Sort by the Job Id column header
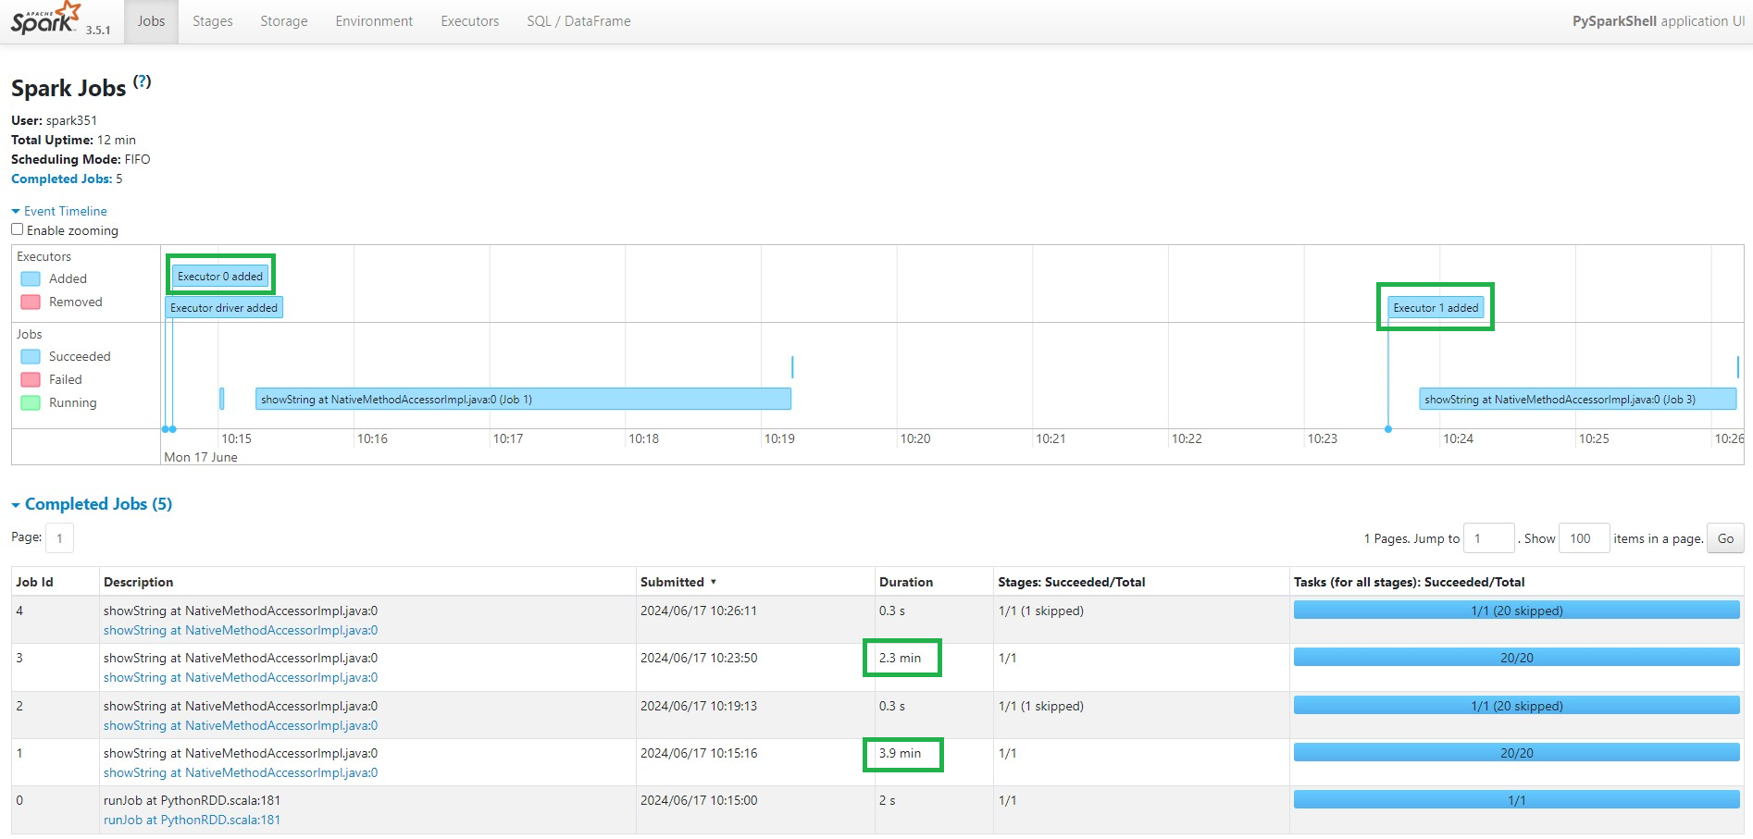The width and height of the screenshot is (1753, 839). pos(34,582)
